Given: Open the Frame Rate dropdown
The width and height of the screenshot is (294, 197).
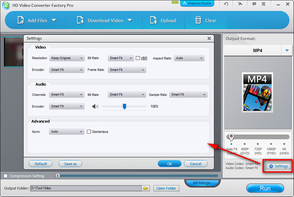Looking at the screenshot, I should [x=127, y=70].
